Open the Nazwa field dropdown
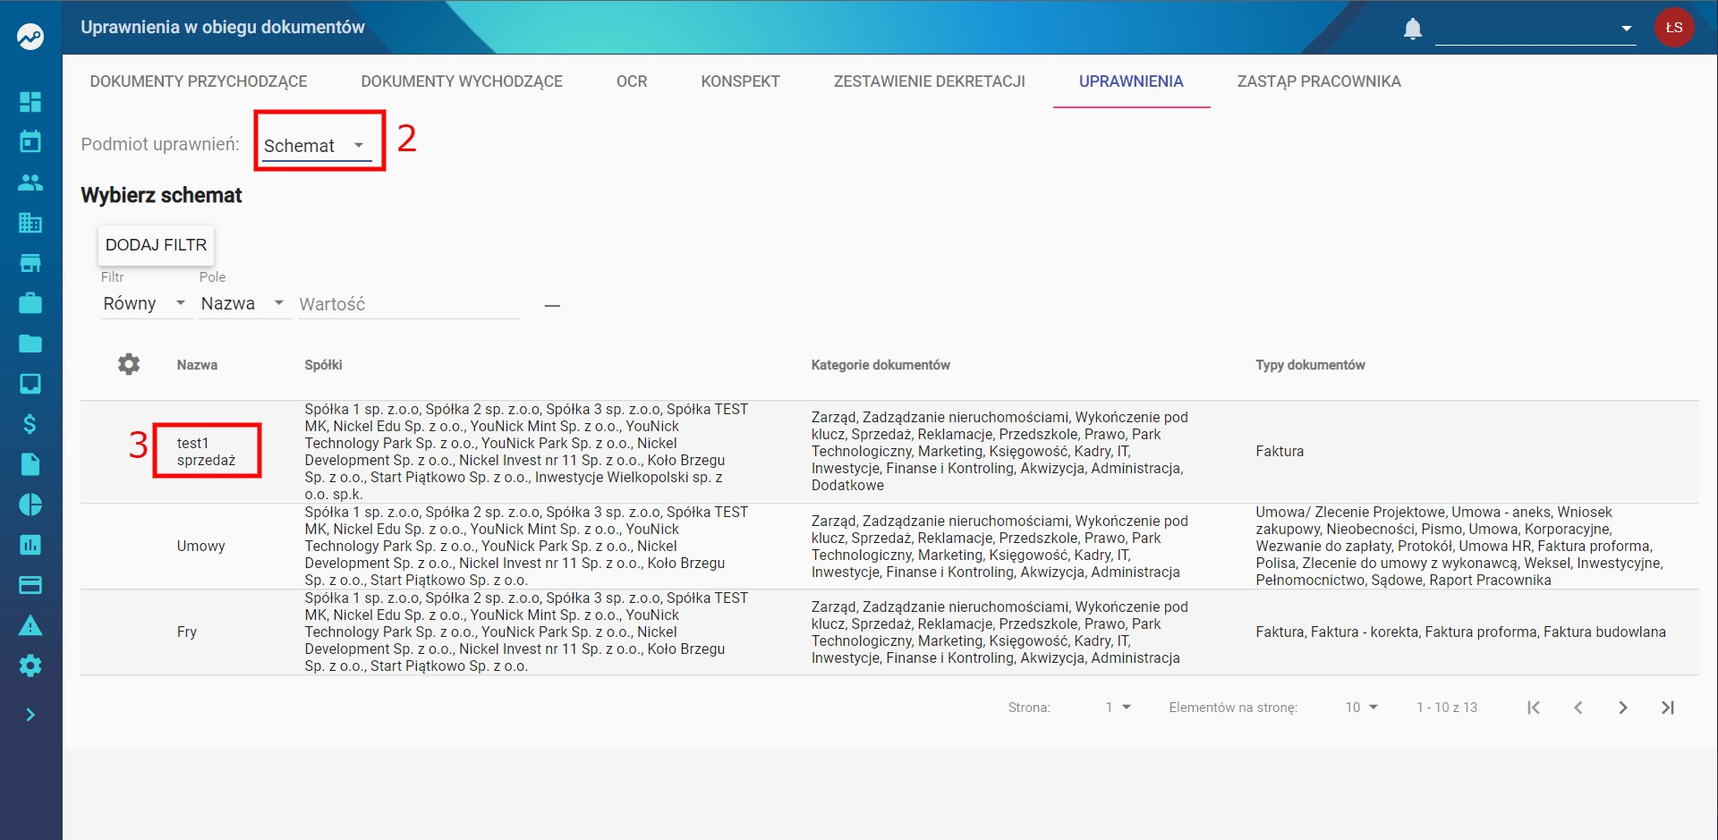Image resolution: width=1718 pixels, height=840 pixels. coord(243,304)
